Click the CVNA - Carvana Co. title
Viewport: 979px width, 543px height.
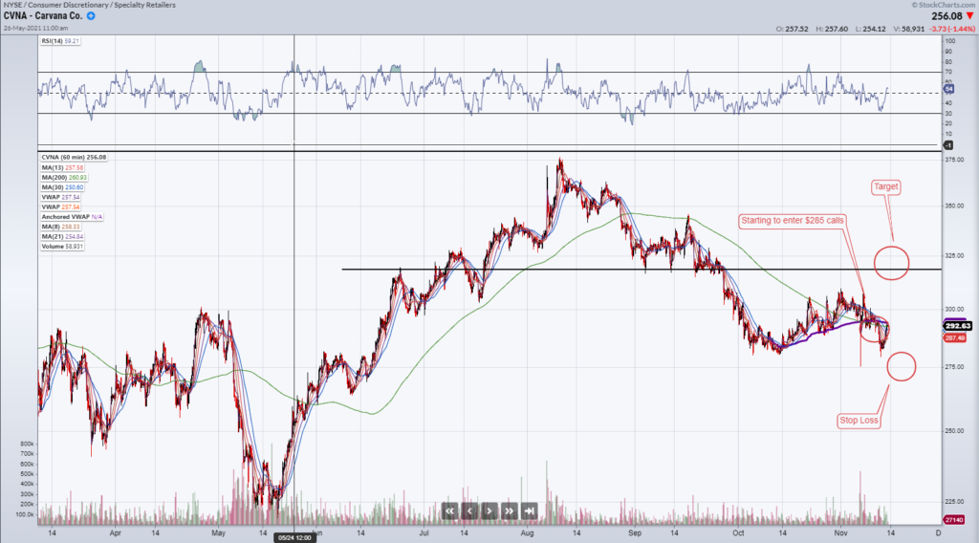point(43,16)
